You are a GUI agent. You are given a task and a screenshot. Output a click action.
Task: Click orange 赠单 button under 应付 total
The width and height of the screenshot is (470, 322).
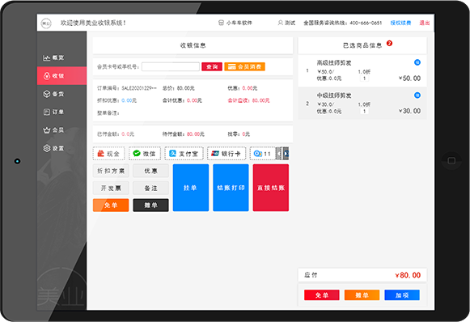[x=362, y=295]
